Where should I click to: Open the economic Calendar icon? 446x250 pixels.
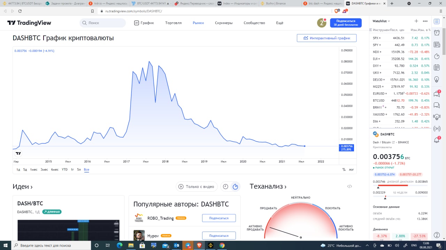[x=437, y=68]
